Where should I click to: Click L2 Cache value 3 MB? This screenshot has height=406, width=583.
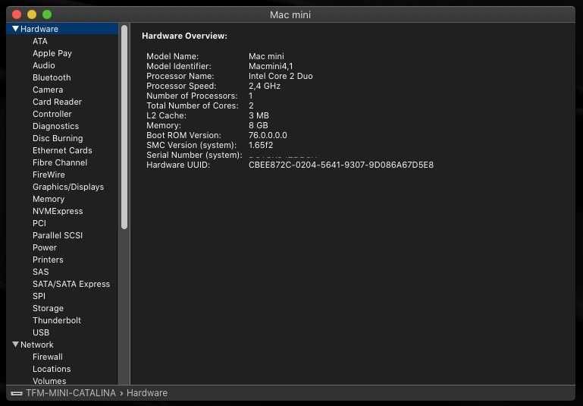pos(259,115)
